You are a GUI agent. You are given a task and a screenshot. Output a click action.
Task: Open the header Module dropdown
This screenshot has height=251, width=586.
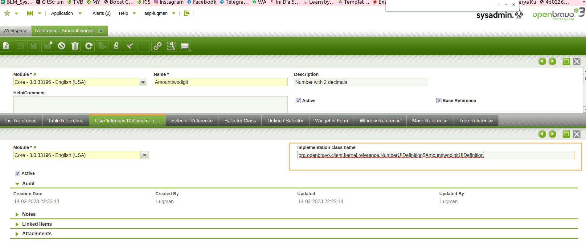click(143, 82)
